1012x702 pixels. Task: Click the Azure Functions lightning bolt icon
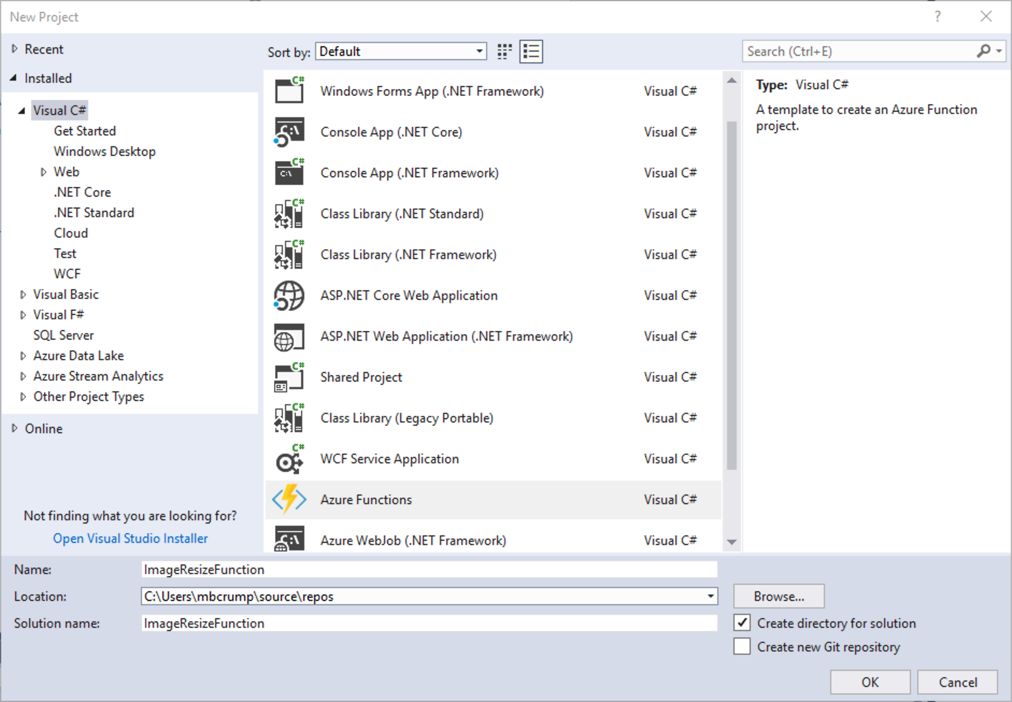point(289,499)
